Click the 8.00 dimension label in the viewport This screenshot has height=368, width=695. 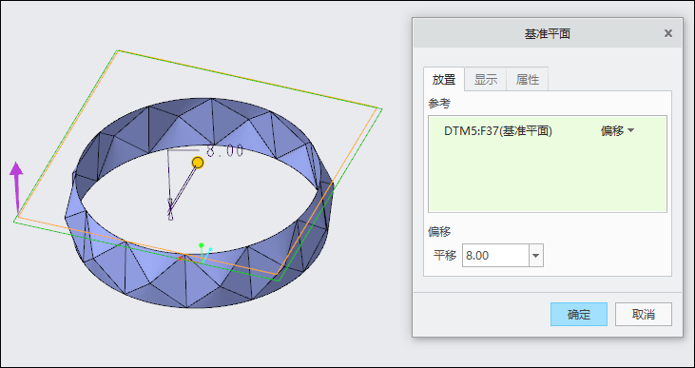pyautogui.click(x=224, y=151)
